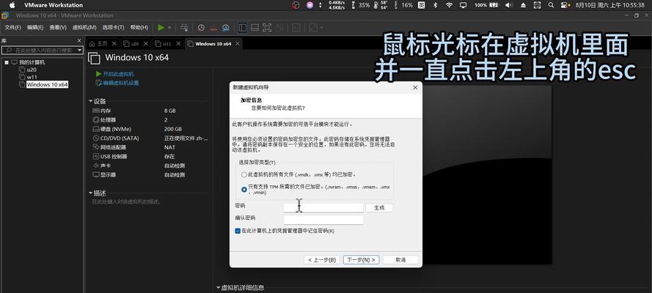Select radio: encrypt all files of this VM

(x=244, y=175)
